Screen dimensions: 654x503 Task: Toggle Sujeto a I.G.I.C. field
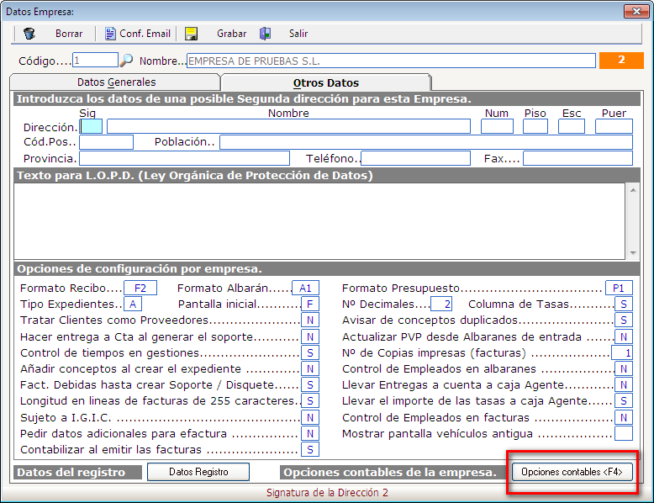pos(310,417)
